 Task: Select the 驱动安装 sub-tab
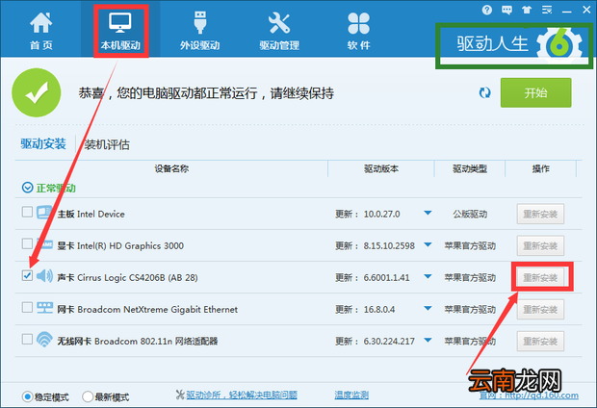(43, 144)
